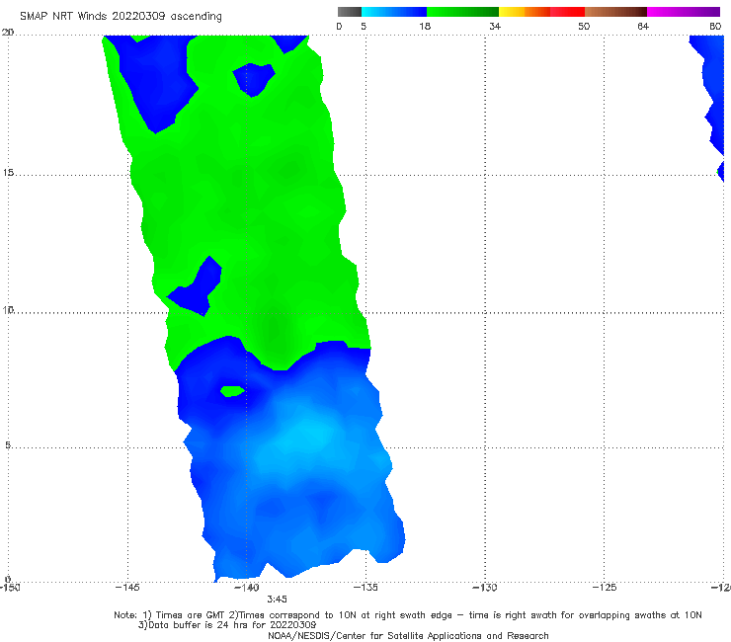Click the longitude label '-130'

coord(485,587)
